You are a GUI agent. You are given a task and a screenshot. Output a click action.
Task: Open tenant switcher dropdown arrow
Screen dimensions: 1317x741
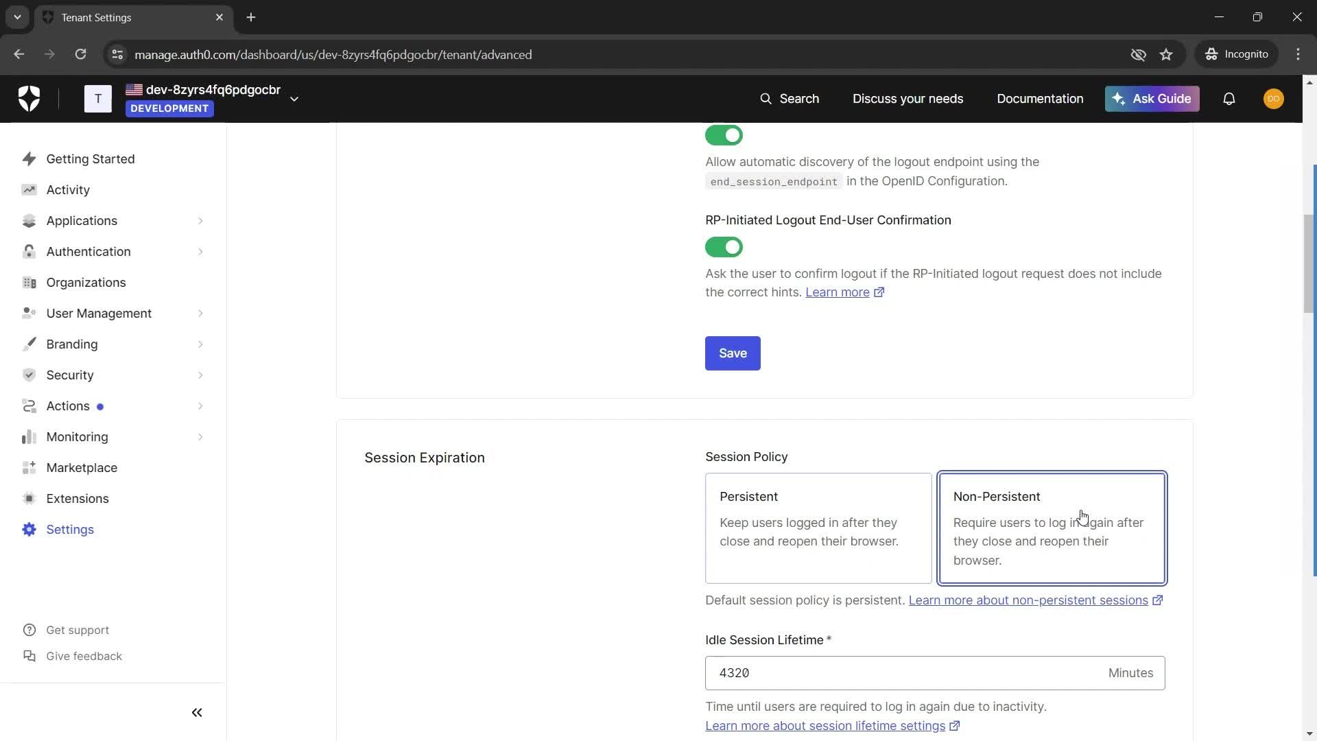pos(294,99)
